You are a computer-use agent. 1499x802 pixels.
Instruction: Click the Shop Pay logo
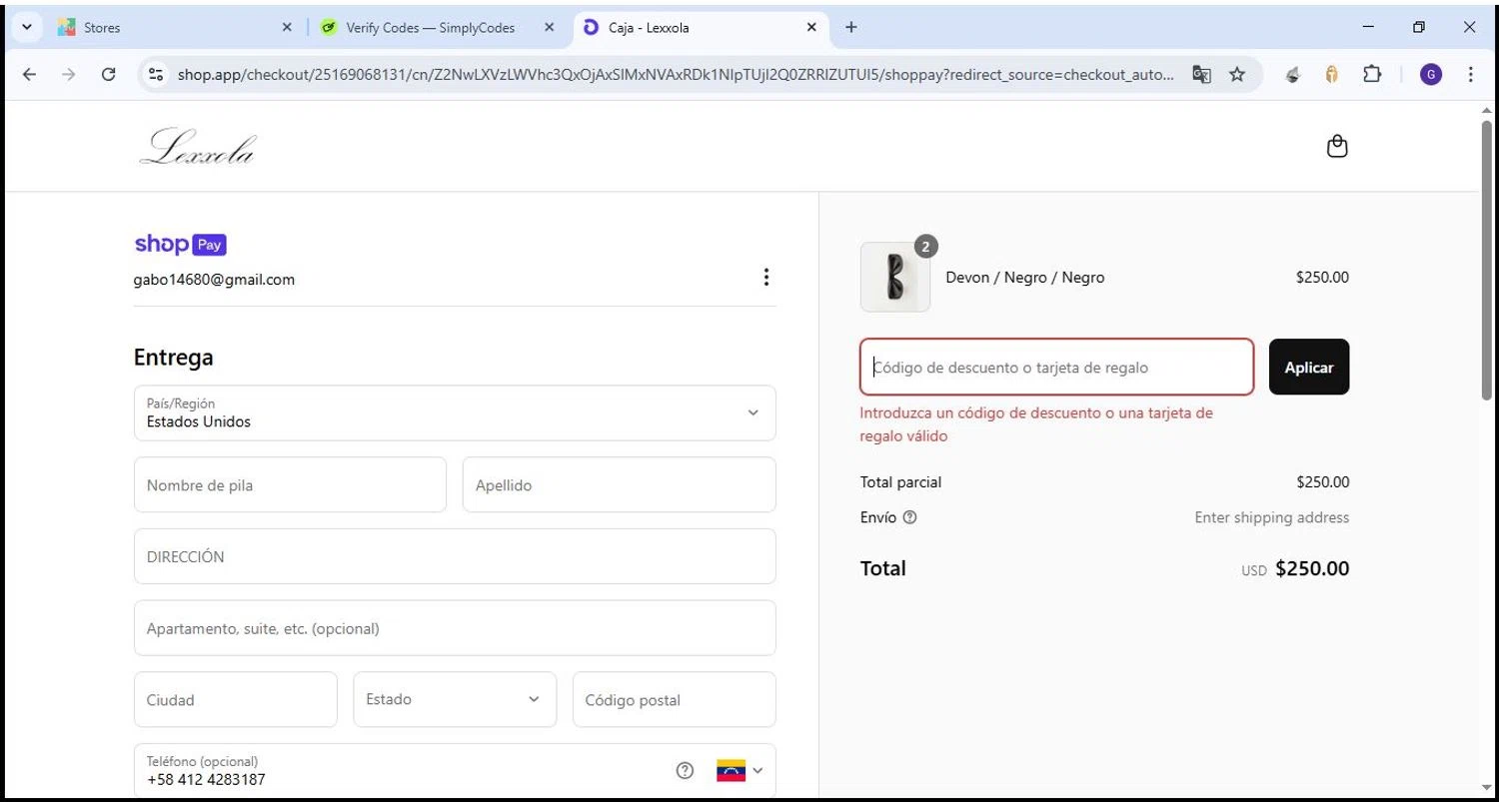[x=181, y=245]
